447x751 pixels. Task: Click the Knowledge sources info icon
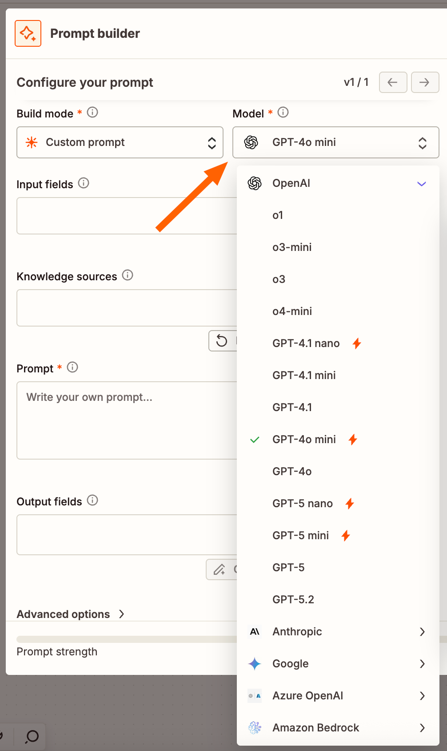pos(128,275)
